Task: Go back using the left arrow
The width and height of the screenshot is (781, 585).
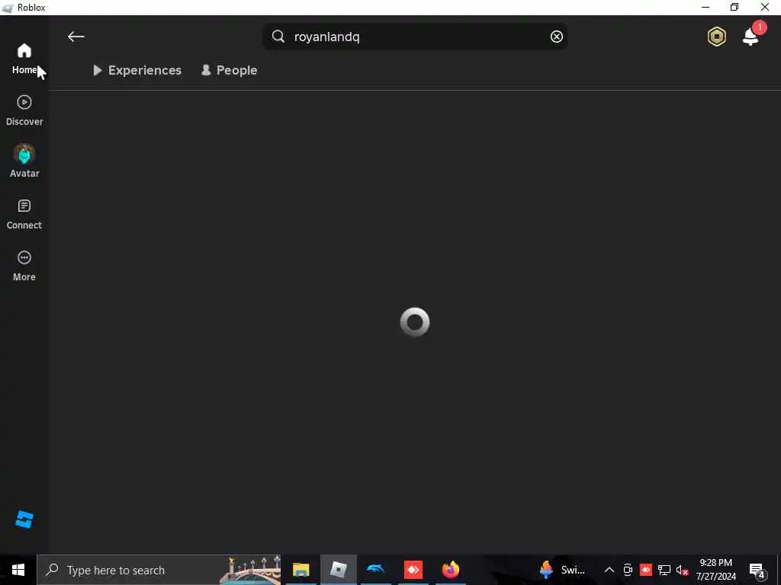Action: (76, 37)
